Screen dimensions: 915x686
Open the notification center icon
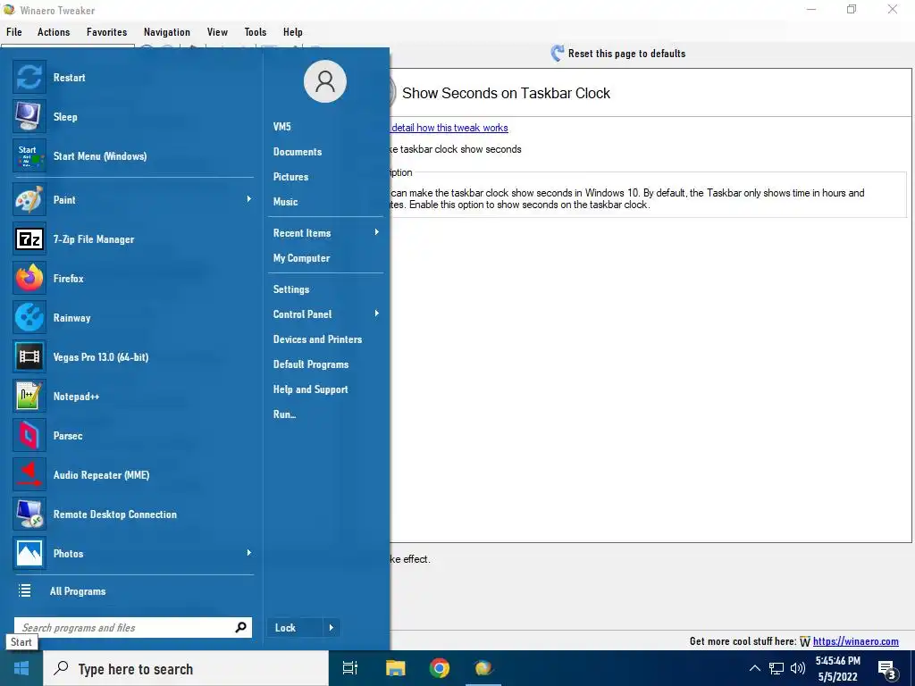(887, 670)
